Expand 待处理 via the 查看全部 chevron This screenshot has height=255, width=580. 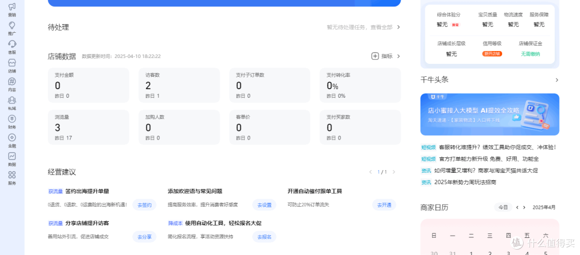coord(398,27)
